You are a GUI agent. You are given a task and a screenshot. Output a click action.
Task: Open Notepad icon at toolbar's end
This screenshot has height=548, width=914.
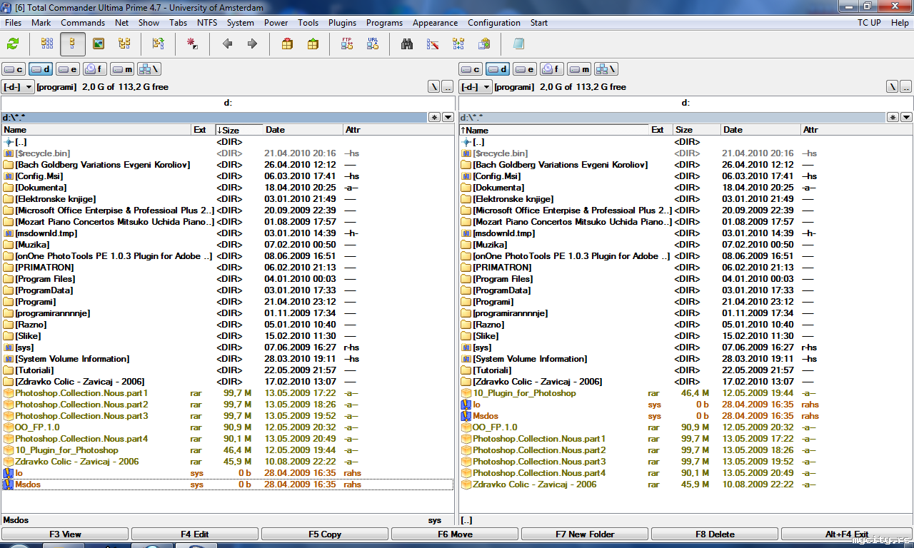[518, 44]
